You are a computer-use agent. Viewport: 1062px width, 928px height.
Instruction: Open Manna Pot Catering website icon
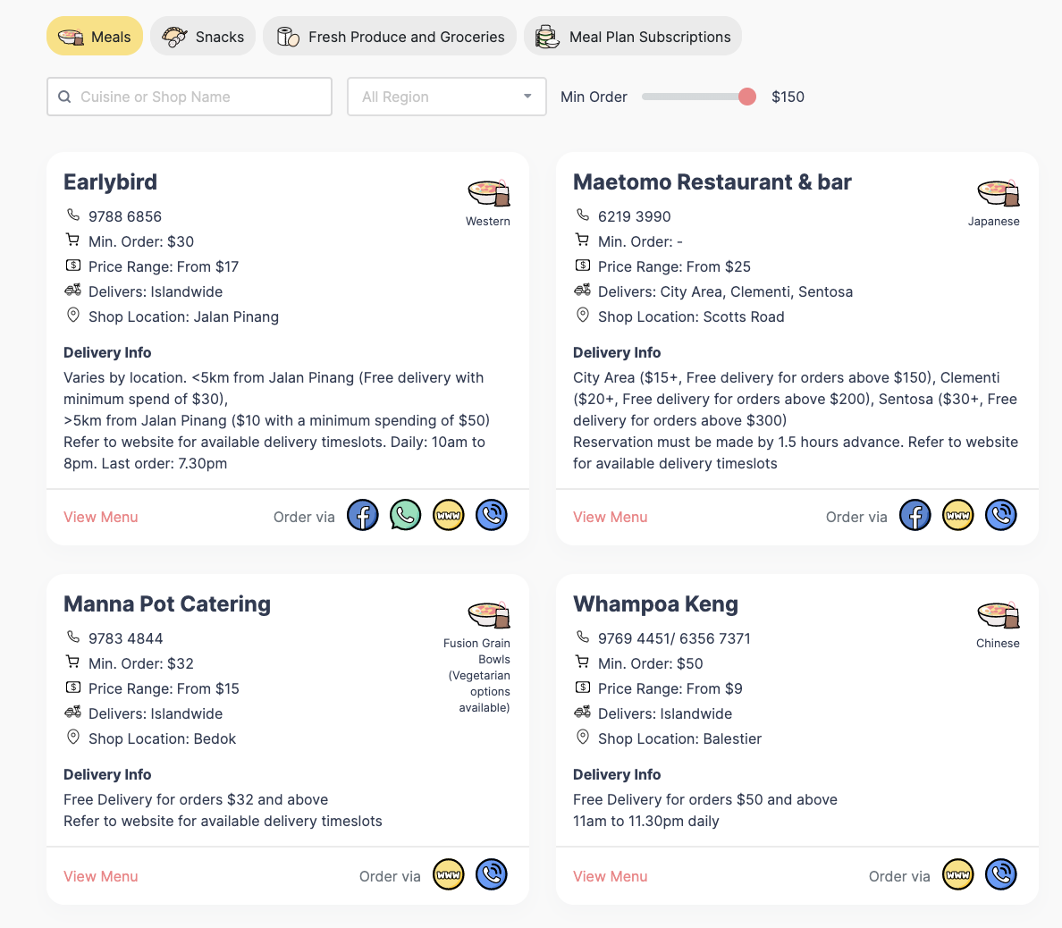tap(448, 874)
